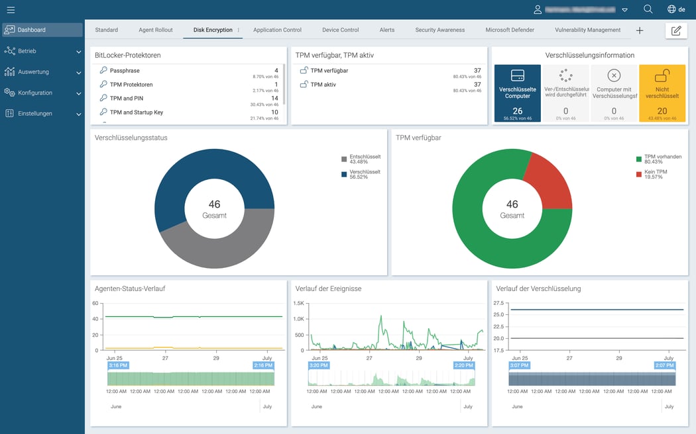Screen dimensions: 696x434
Task: Switch to the Application Control tab
Action: 276,30
